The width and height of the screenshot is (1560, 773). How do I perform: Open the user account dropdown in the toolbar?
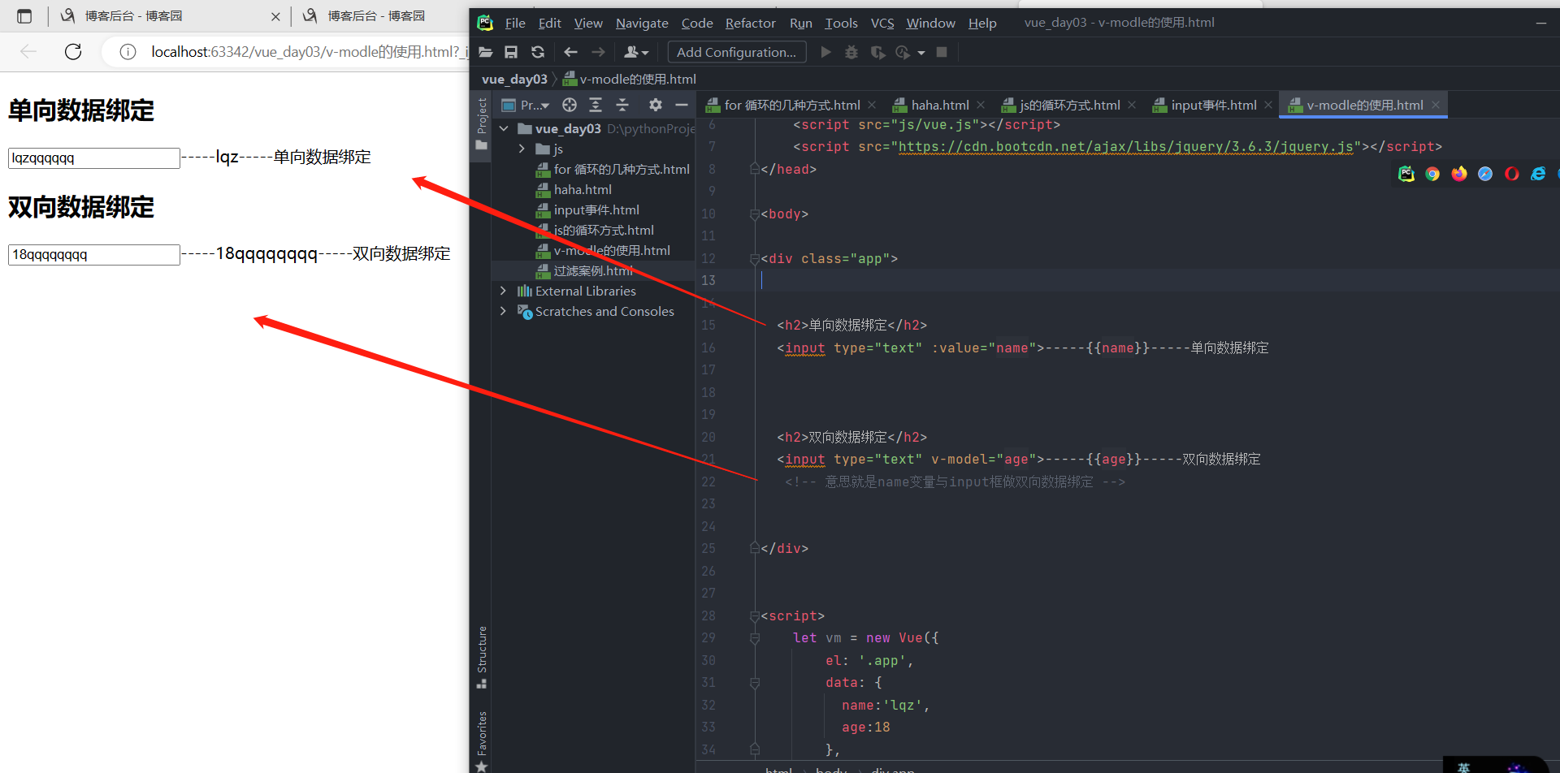636,52
